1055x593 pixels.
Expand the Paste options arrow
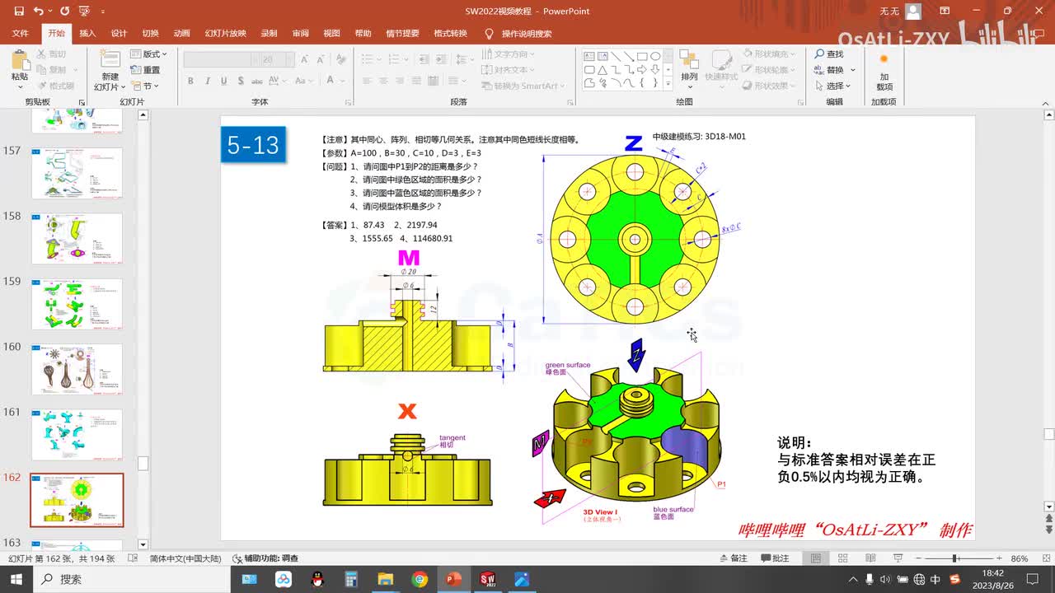click(20, 86)
